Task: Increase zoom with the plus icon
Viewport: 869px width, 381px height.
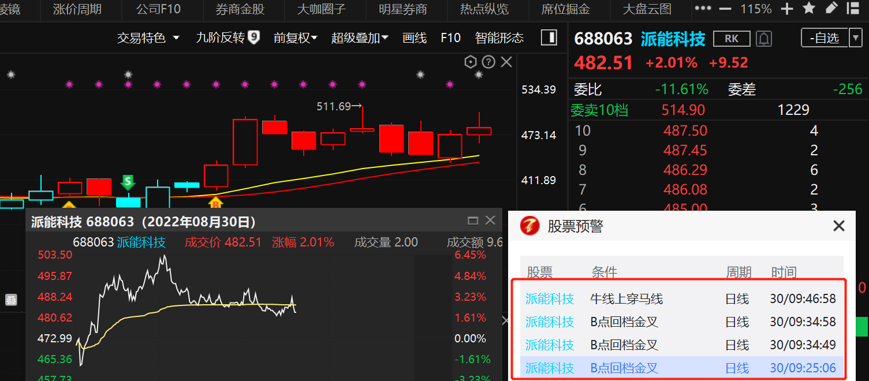Action: (787, 9)
